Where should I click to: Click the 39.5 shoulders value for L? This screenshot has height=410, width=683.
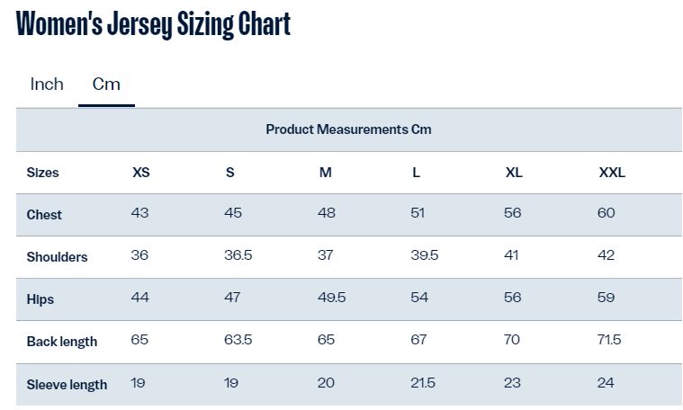pyautogui.click(x=424, y=255)
